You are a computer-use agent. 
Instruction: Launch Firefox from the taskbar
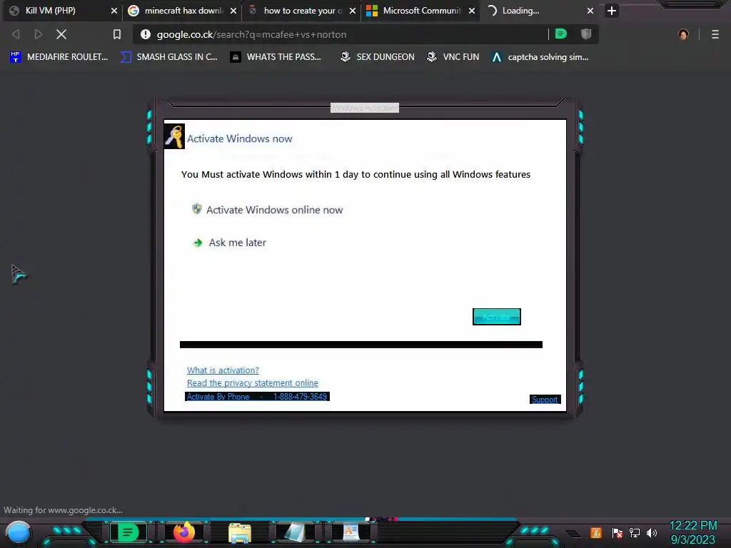click(x=183, y=532)
